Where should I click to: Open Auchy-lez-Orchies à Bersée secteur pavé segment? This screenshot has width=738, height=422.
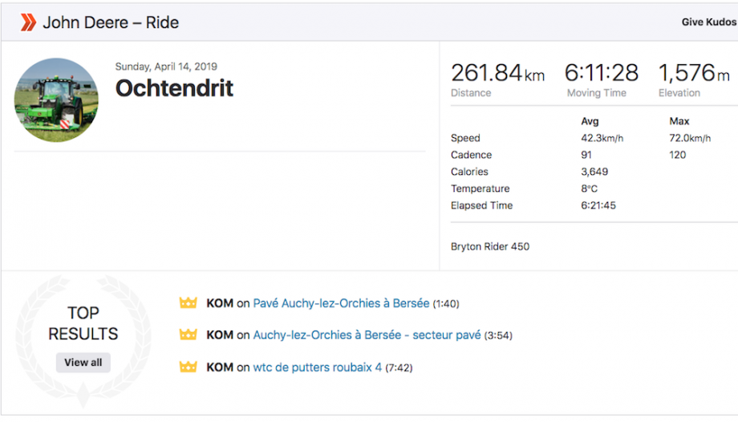367,335
